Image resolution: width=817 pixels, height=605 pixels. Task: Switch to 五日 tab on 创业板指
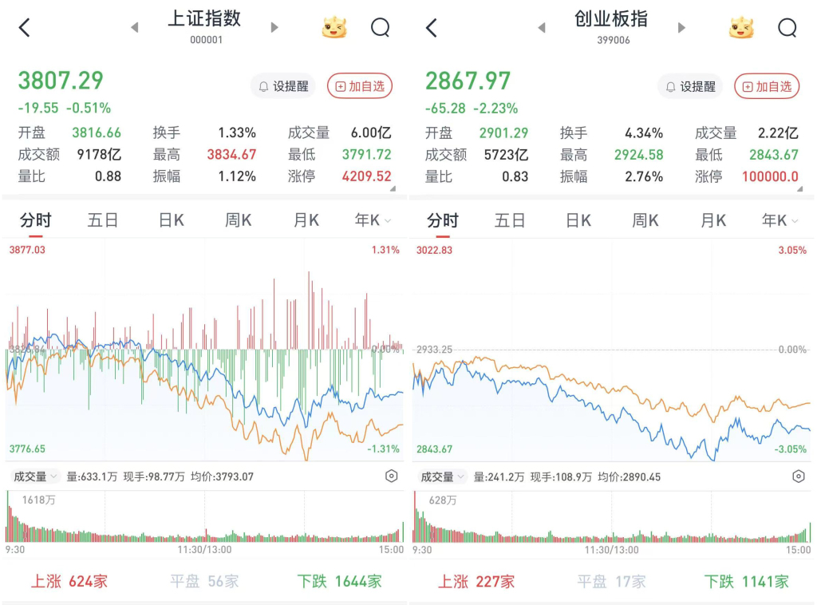(510, 220)
